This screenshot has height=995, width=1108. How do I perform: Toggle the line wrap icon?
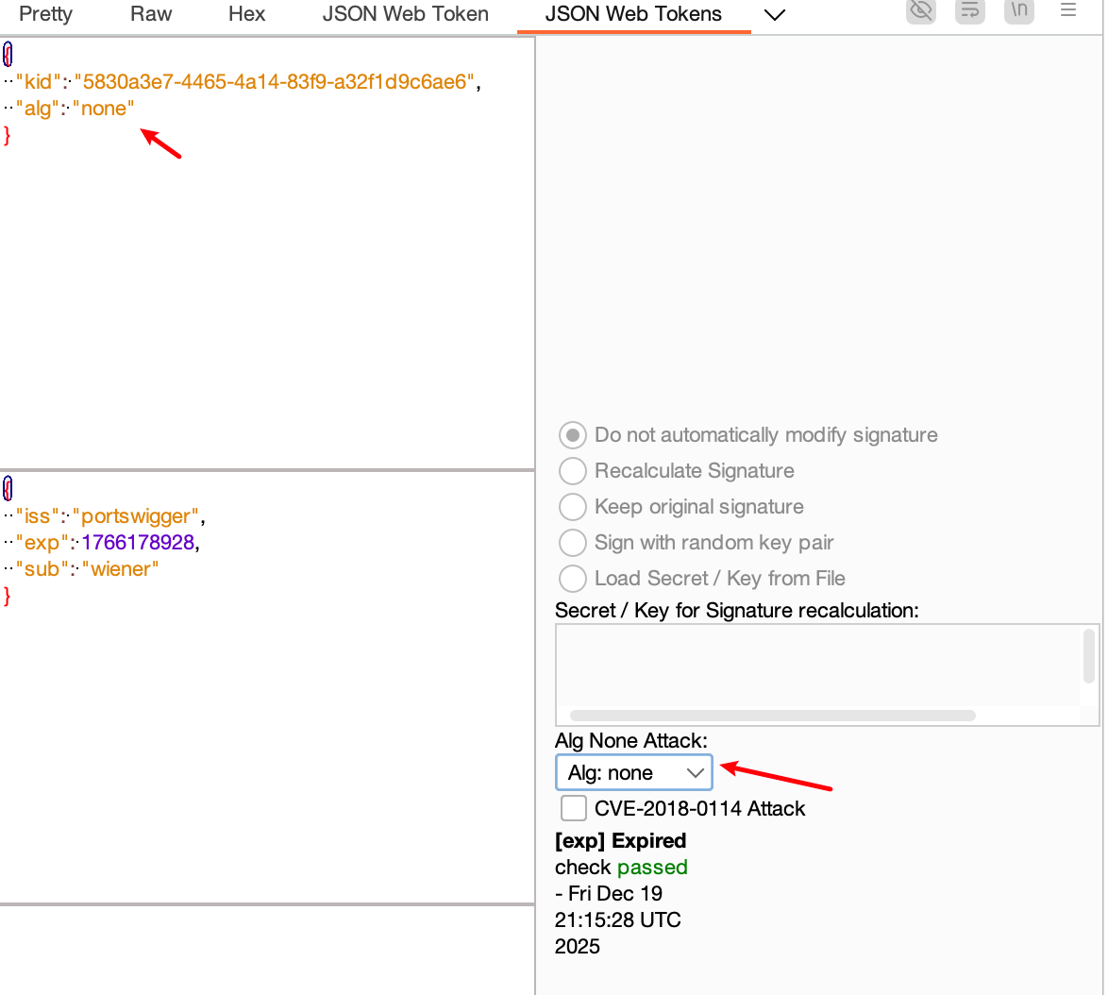pyautogui.click(x=969, y=10)
